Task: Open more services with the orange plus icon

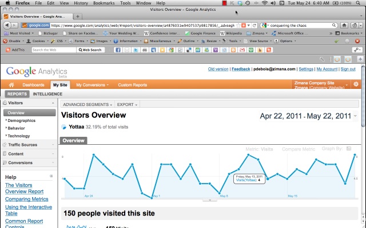Action: (269, 50)
